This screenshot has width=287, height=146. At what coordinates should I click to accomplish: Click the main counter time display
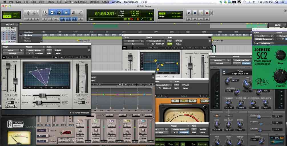105,13
